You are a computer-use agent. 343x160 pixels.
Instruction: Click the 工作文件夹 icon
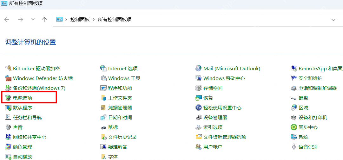point(103,98)
